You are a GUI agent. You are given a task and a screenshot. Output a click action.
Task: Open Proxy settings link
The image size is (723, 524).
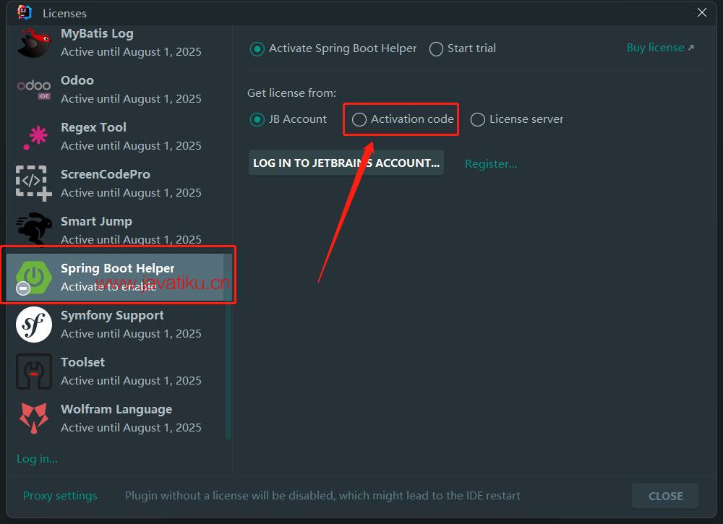point(61,495)
